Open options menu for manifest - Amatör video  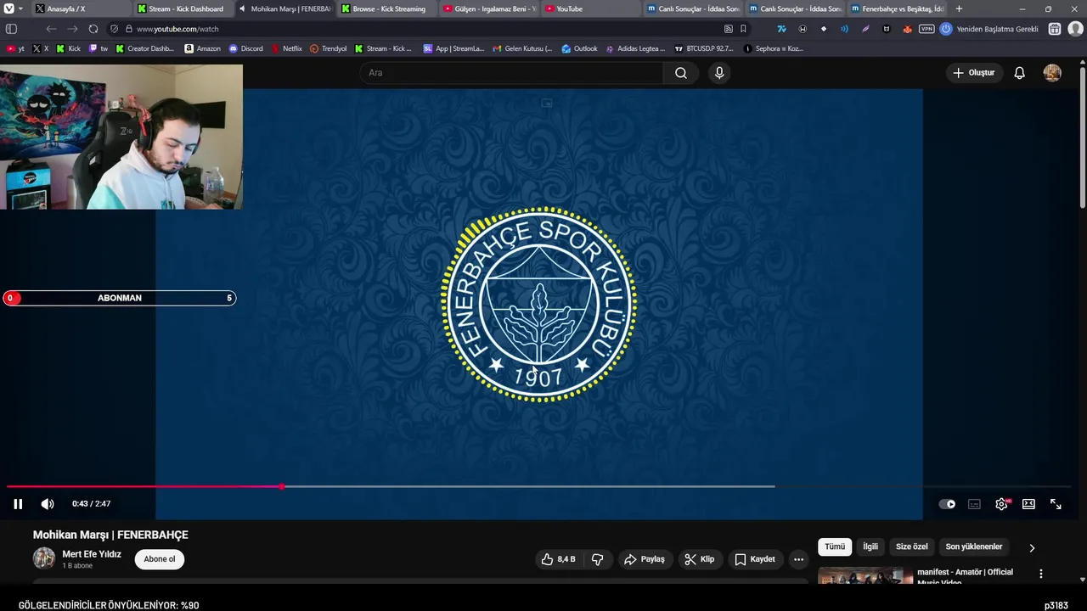tap(1041, 575)
